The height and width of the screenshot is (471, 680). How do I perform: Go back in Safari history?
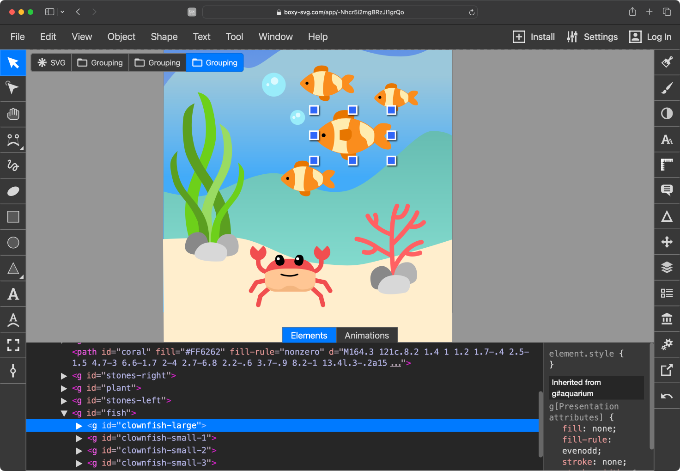78,12
